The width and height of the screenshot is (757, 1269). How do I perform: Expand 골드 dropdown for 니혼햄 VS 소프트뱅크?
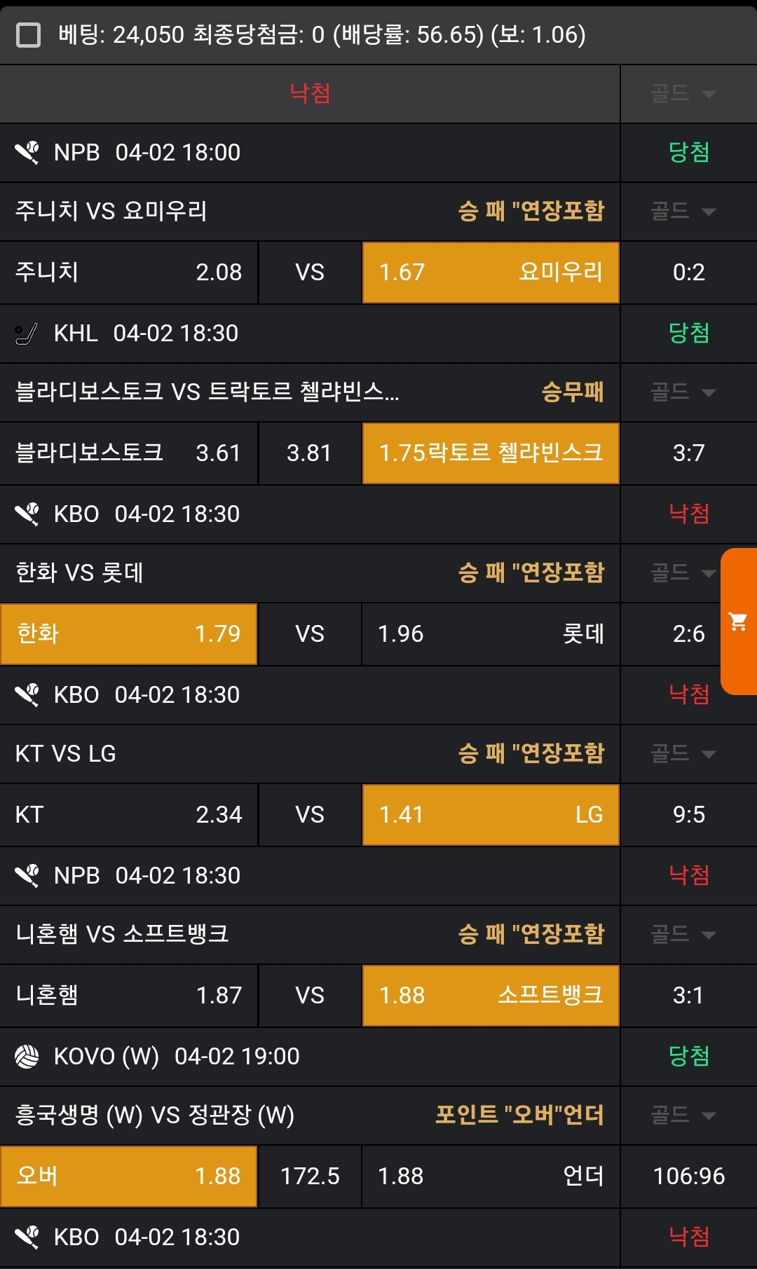[x=683, y=934]
